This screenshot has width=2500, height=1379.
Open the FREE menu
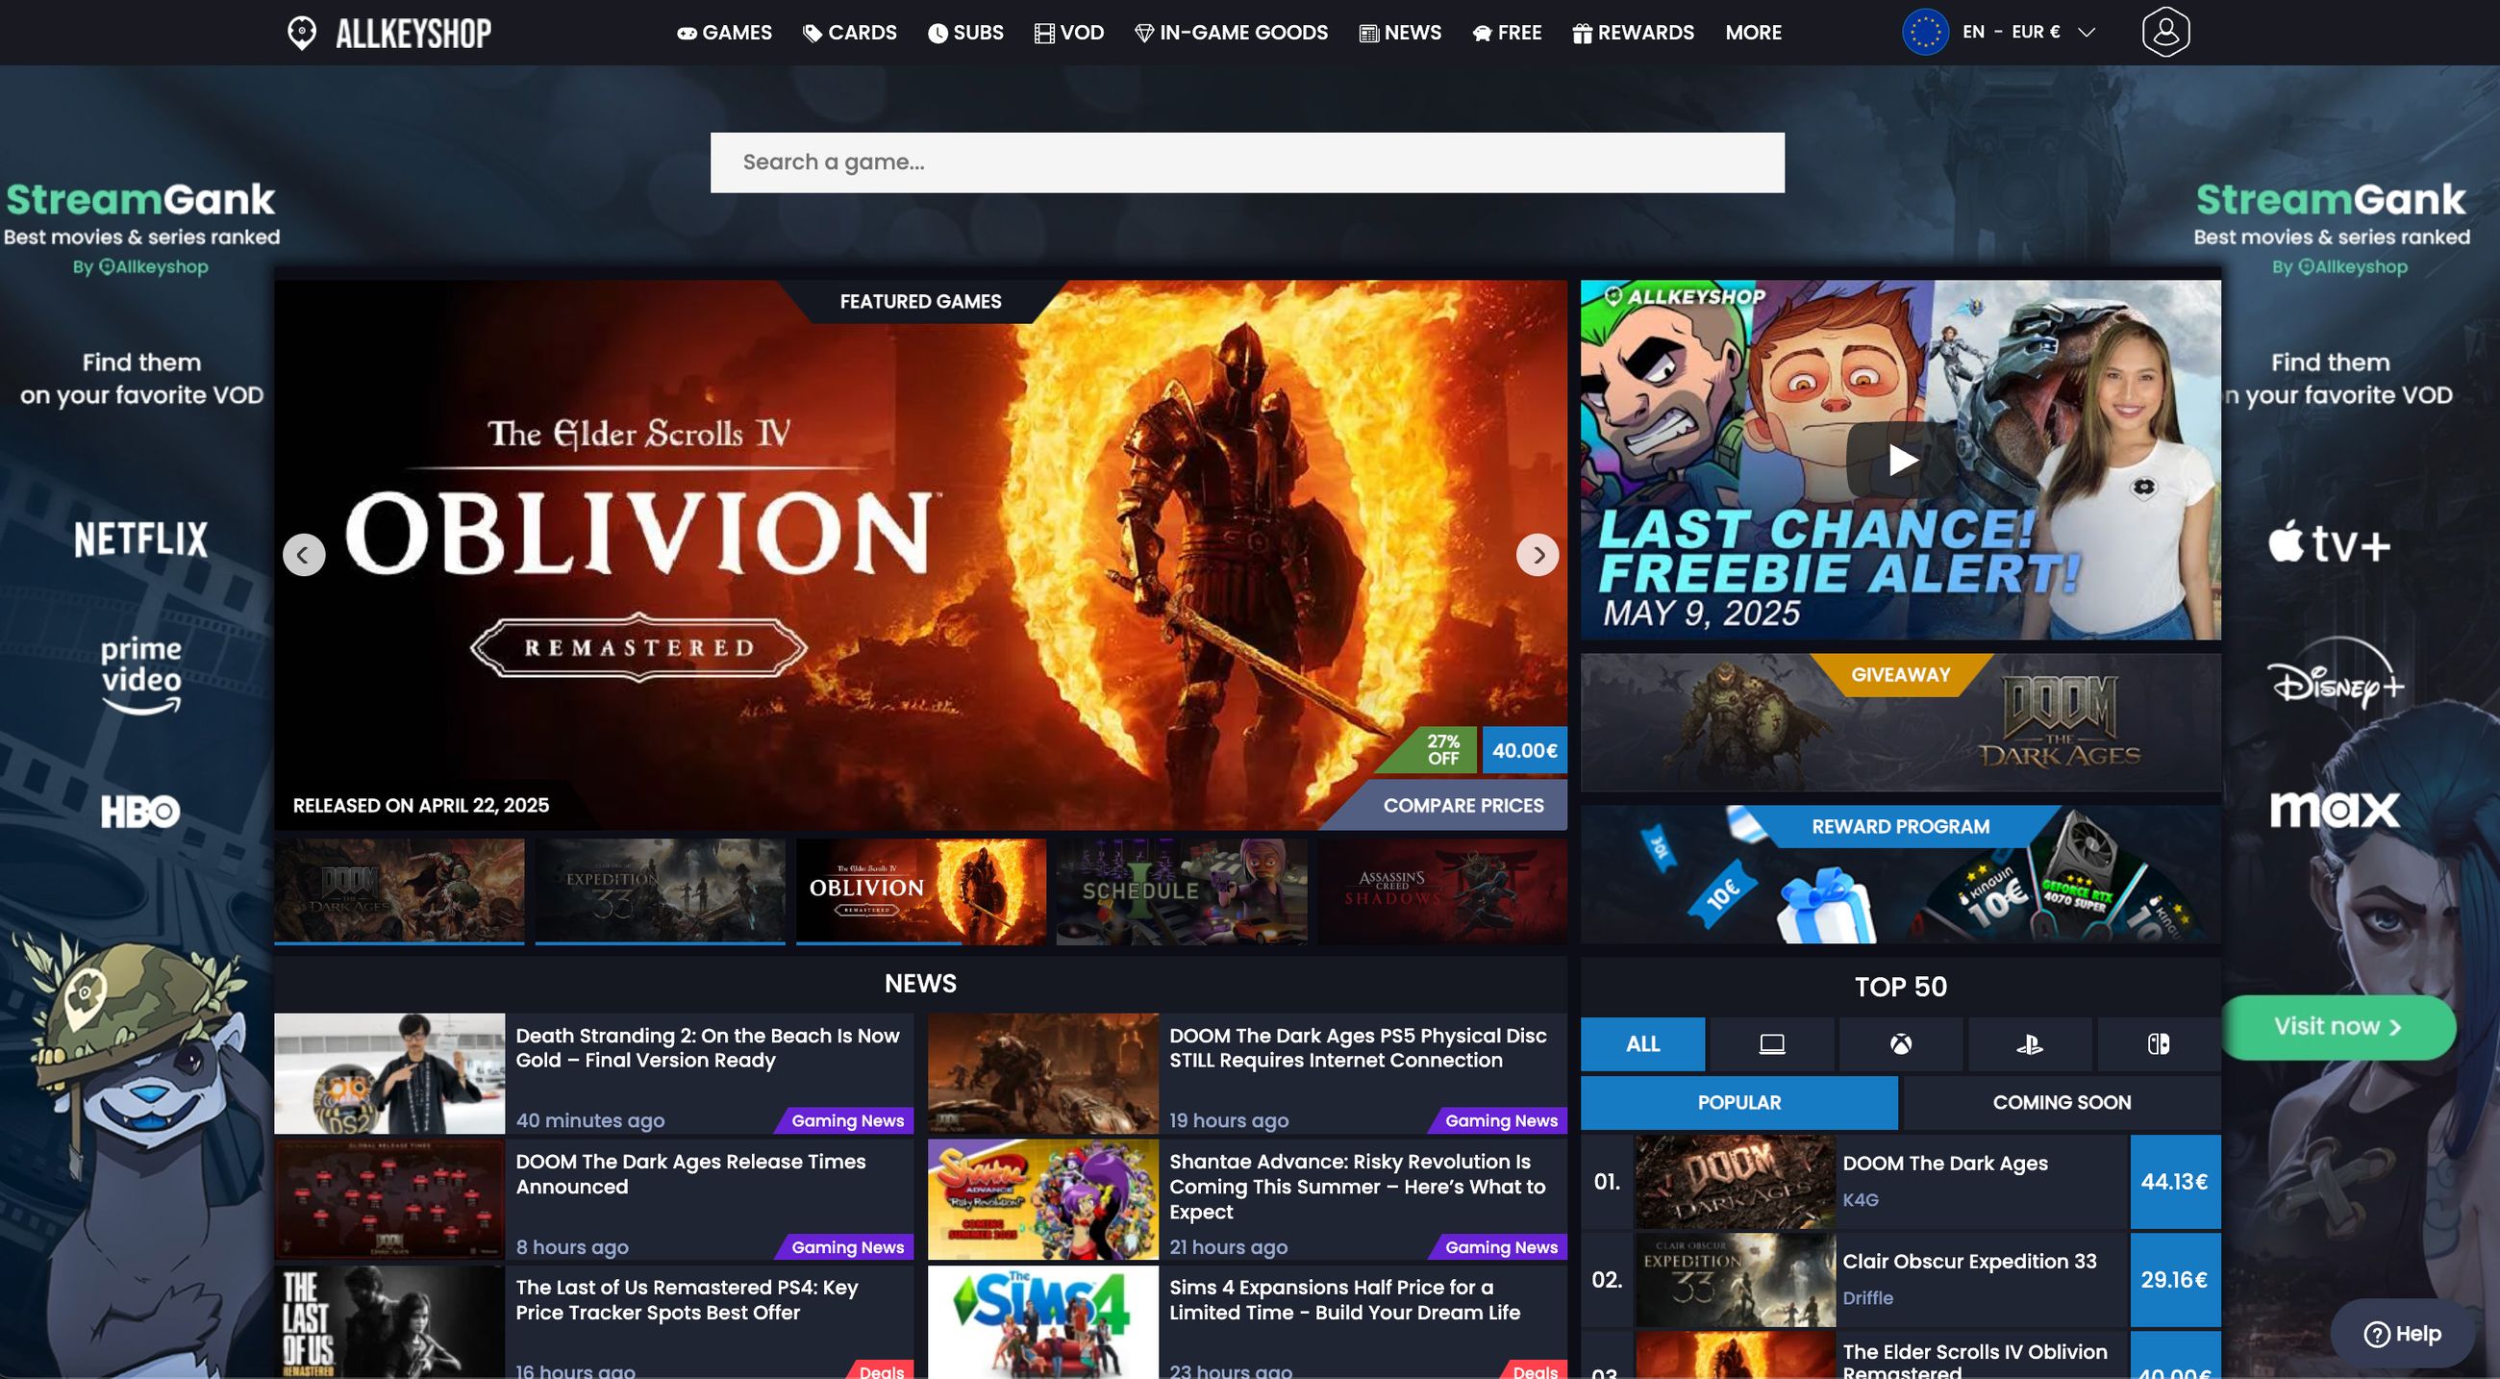point(1506,32)
